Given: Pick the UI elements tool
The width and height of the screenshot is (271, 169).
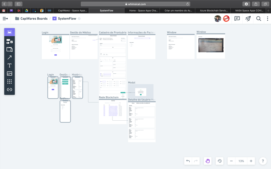Looking at the screenshot, I should 9,42.
